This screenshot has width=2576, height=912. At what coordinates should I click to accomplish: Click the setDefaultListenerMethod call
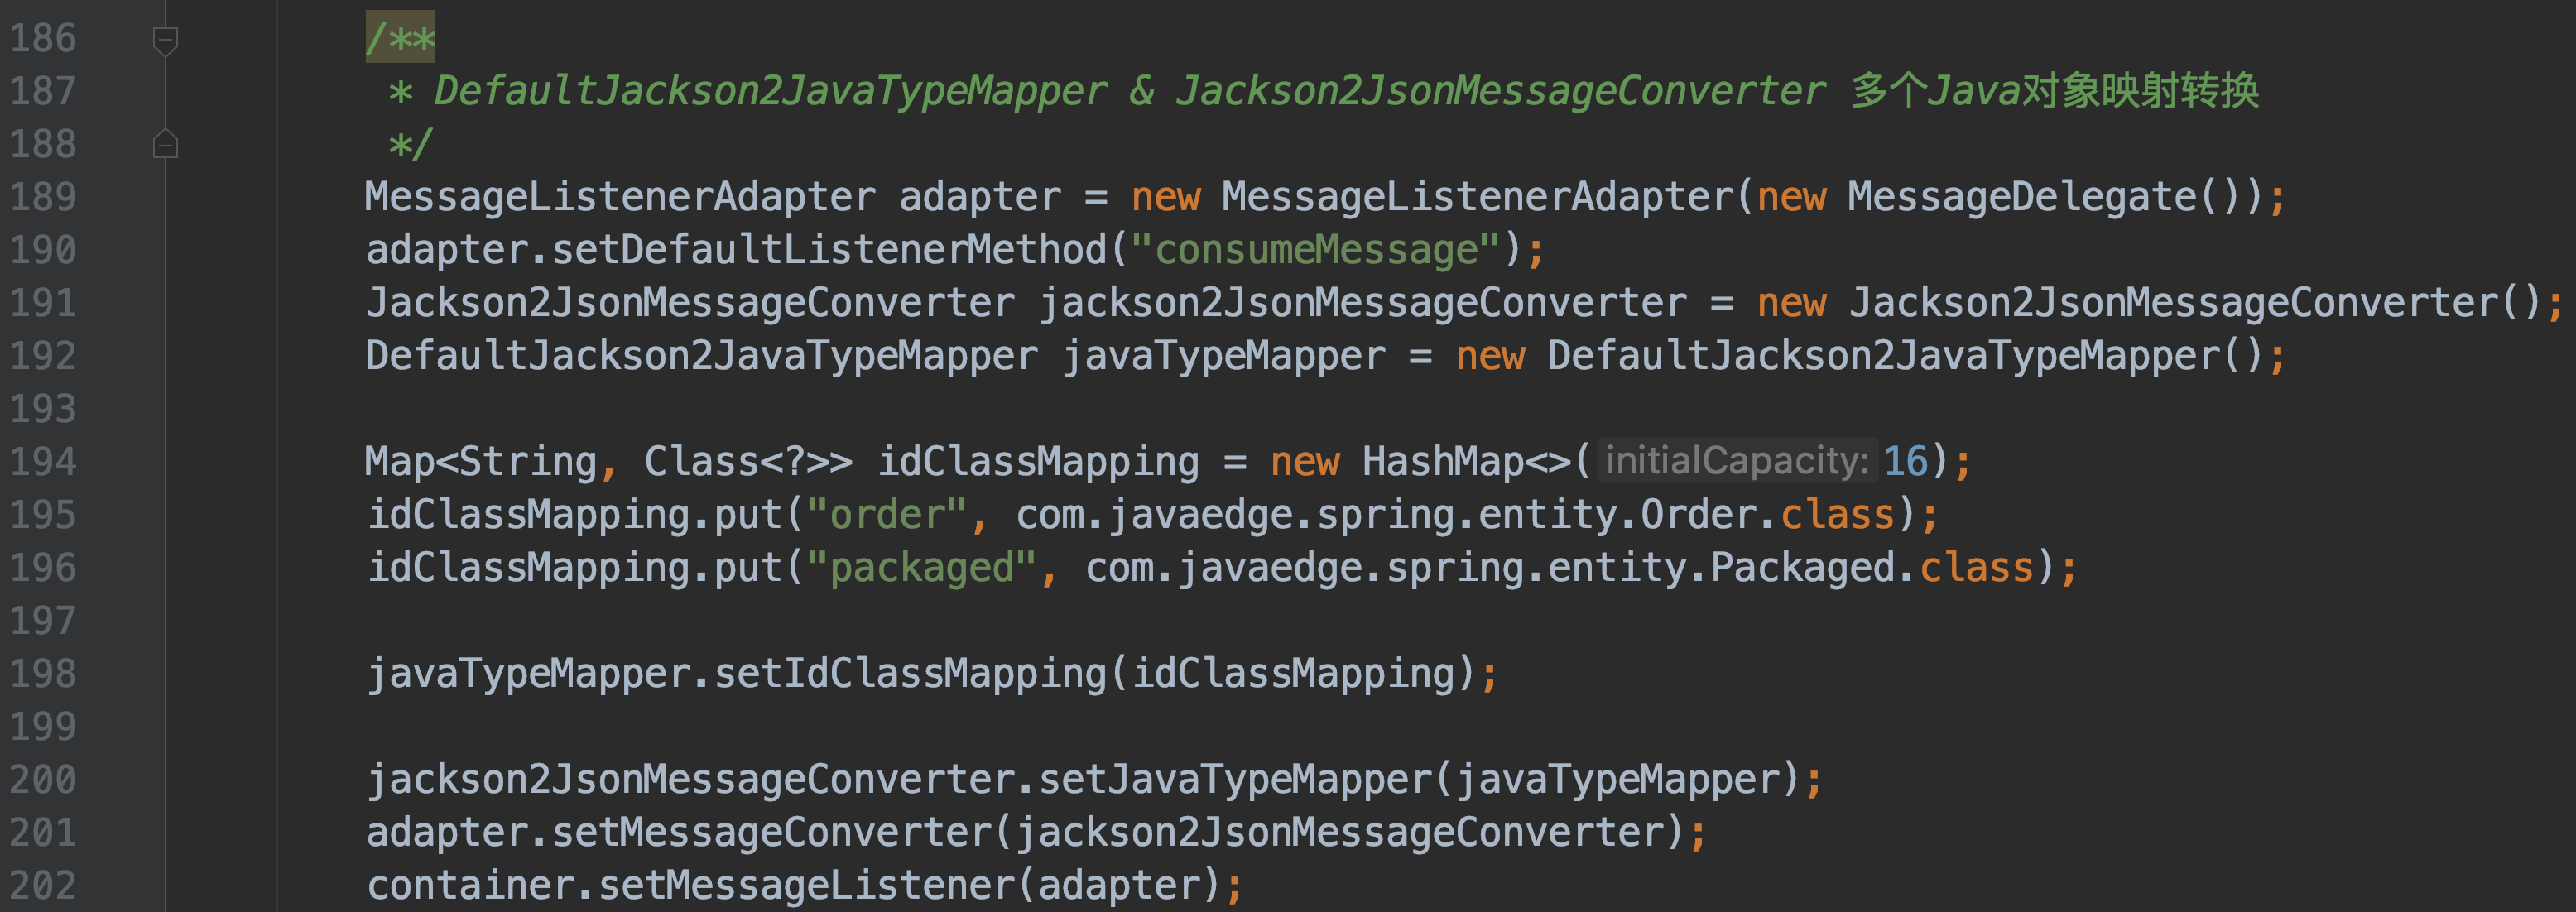coord(829,250)
